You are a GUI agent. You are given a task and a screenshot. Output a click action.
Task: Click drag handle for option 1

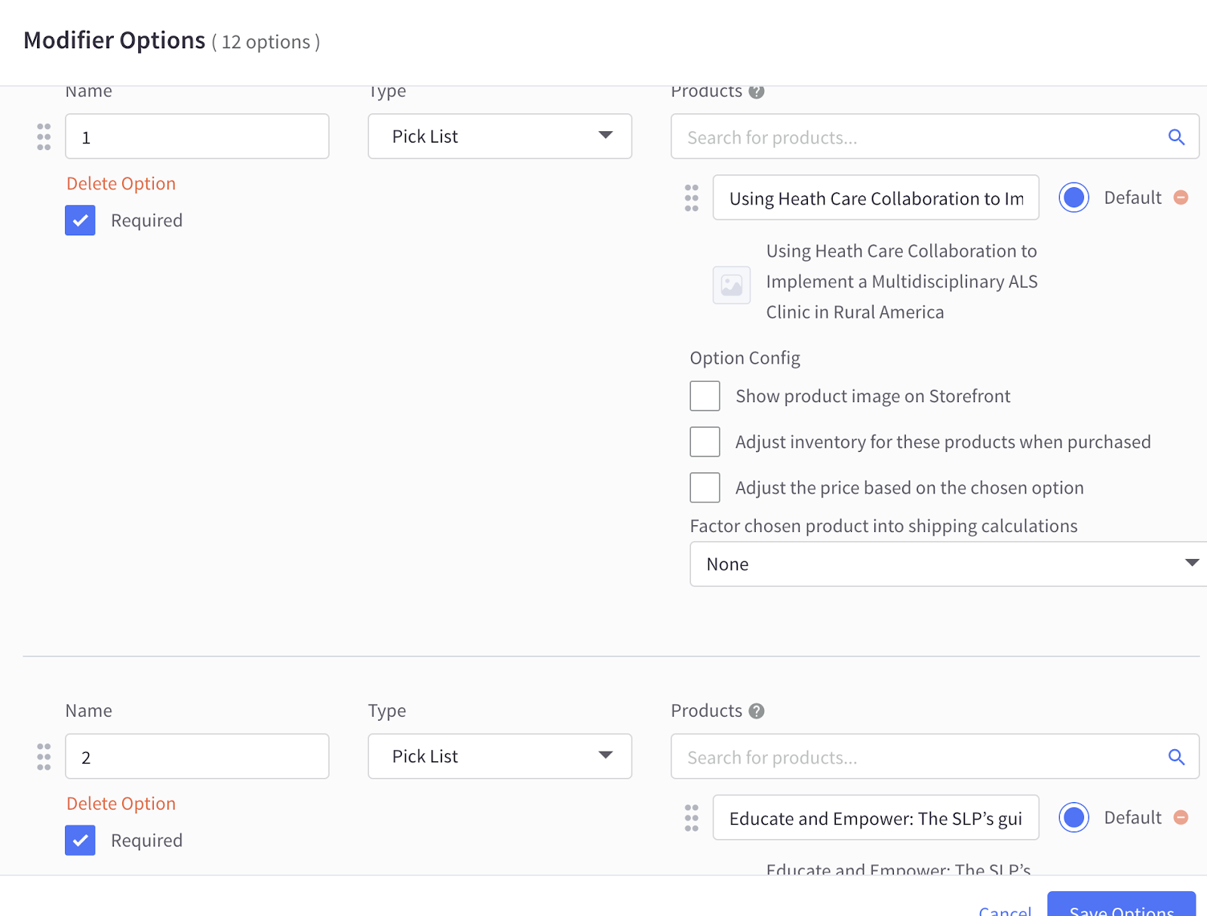[x=44, y=137]
